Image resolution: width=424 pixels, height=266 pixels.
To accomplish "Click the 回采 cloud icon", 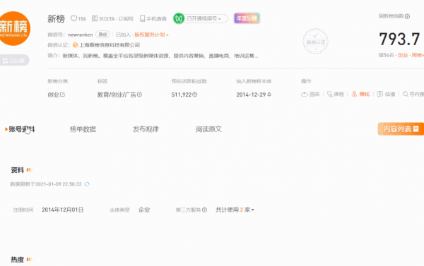I will click(x=305, y=95).
